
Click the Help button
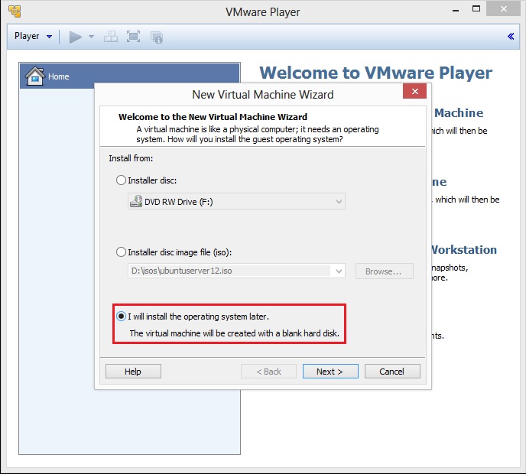[x=133, y=372]
